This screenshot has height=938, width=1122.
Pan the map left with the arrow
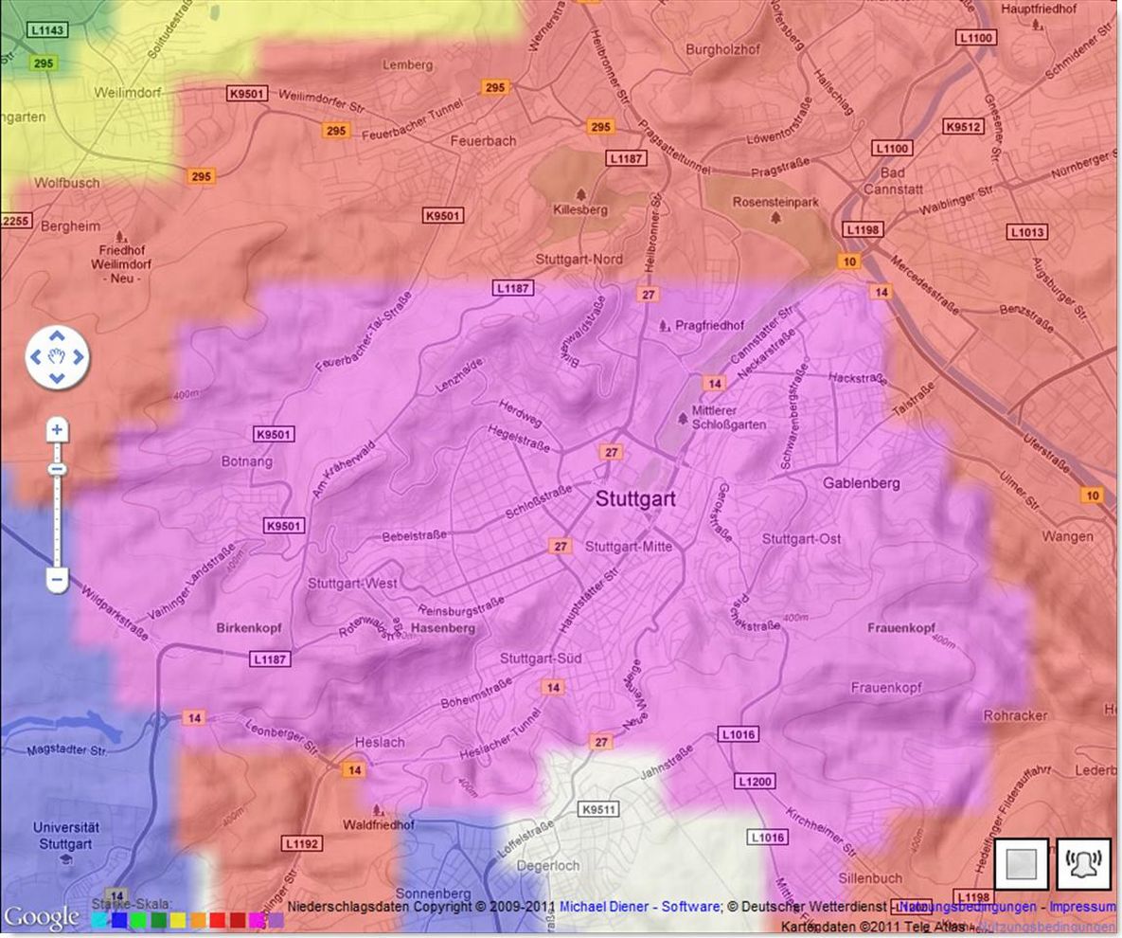tap(36, 357)
